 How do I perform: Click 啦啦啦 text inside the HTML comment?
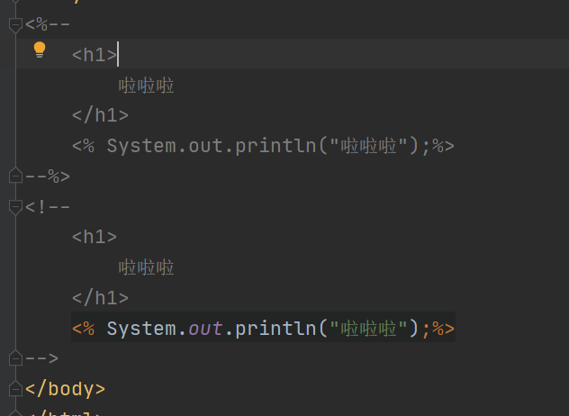point(146,268)
